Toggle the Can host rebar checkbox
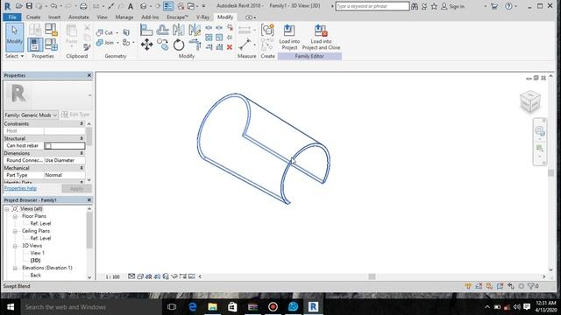 (48, 146)
